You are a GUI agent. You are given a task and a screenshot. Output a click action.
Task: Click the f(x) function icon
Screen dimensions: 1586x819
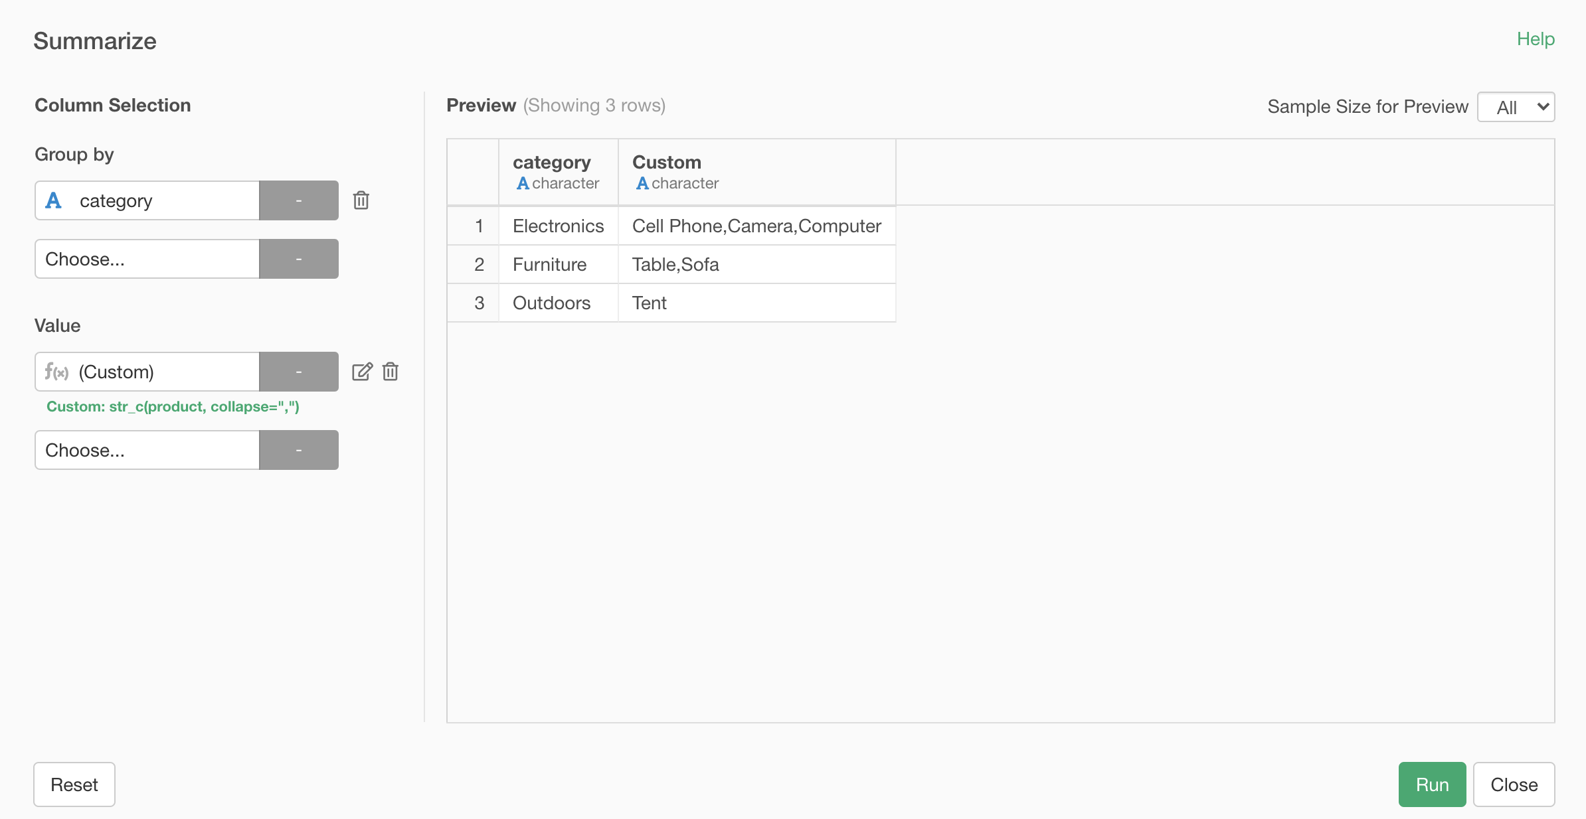[x=56, y=371]
